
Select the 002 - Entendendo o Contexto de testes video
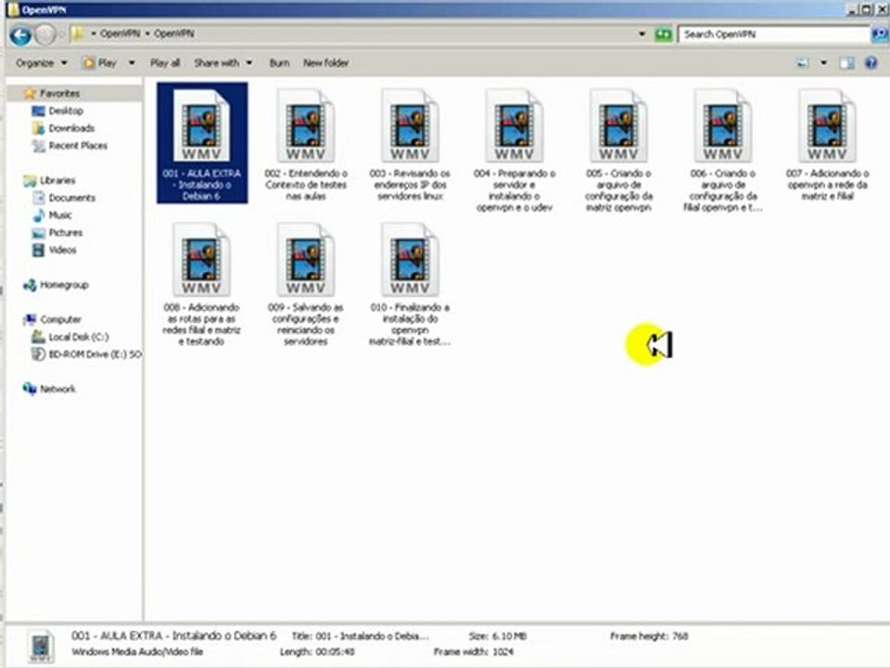pos(306,145)
